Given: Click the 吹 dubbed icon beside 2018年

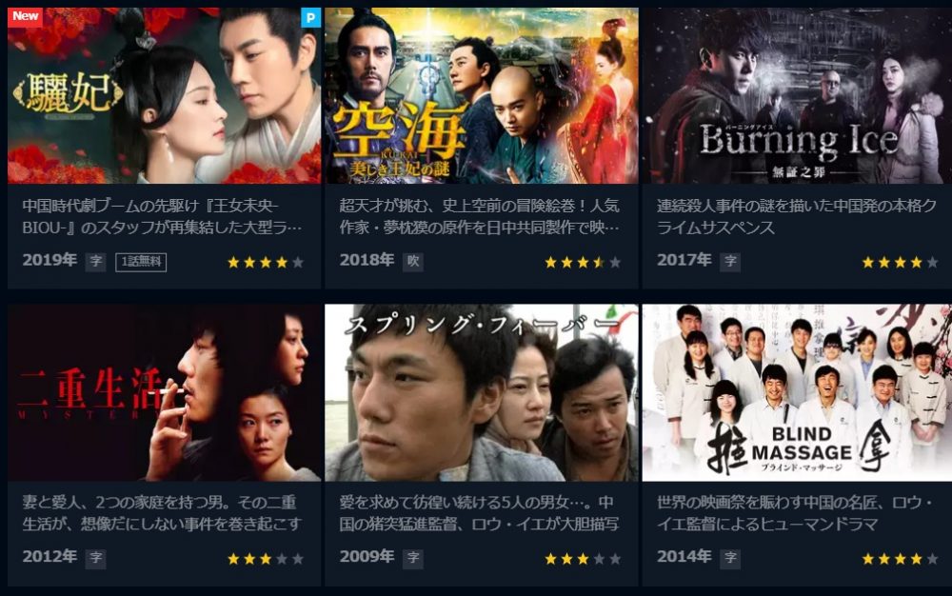Looking at the screenshot, I should click(413, 262).
